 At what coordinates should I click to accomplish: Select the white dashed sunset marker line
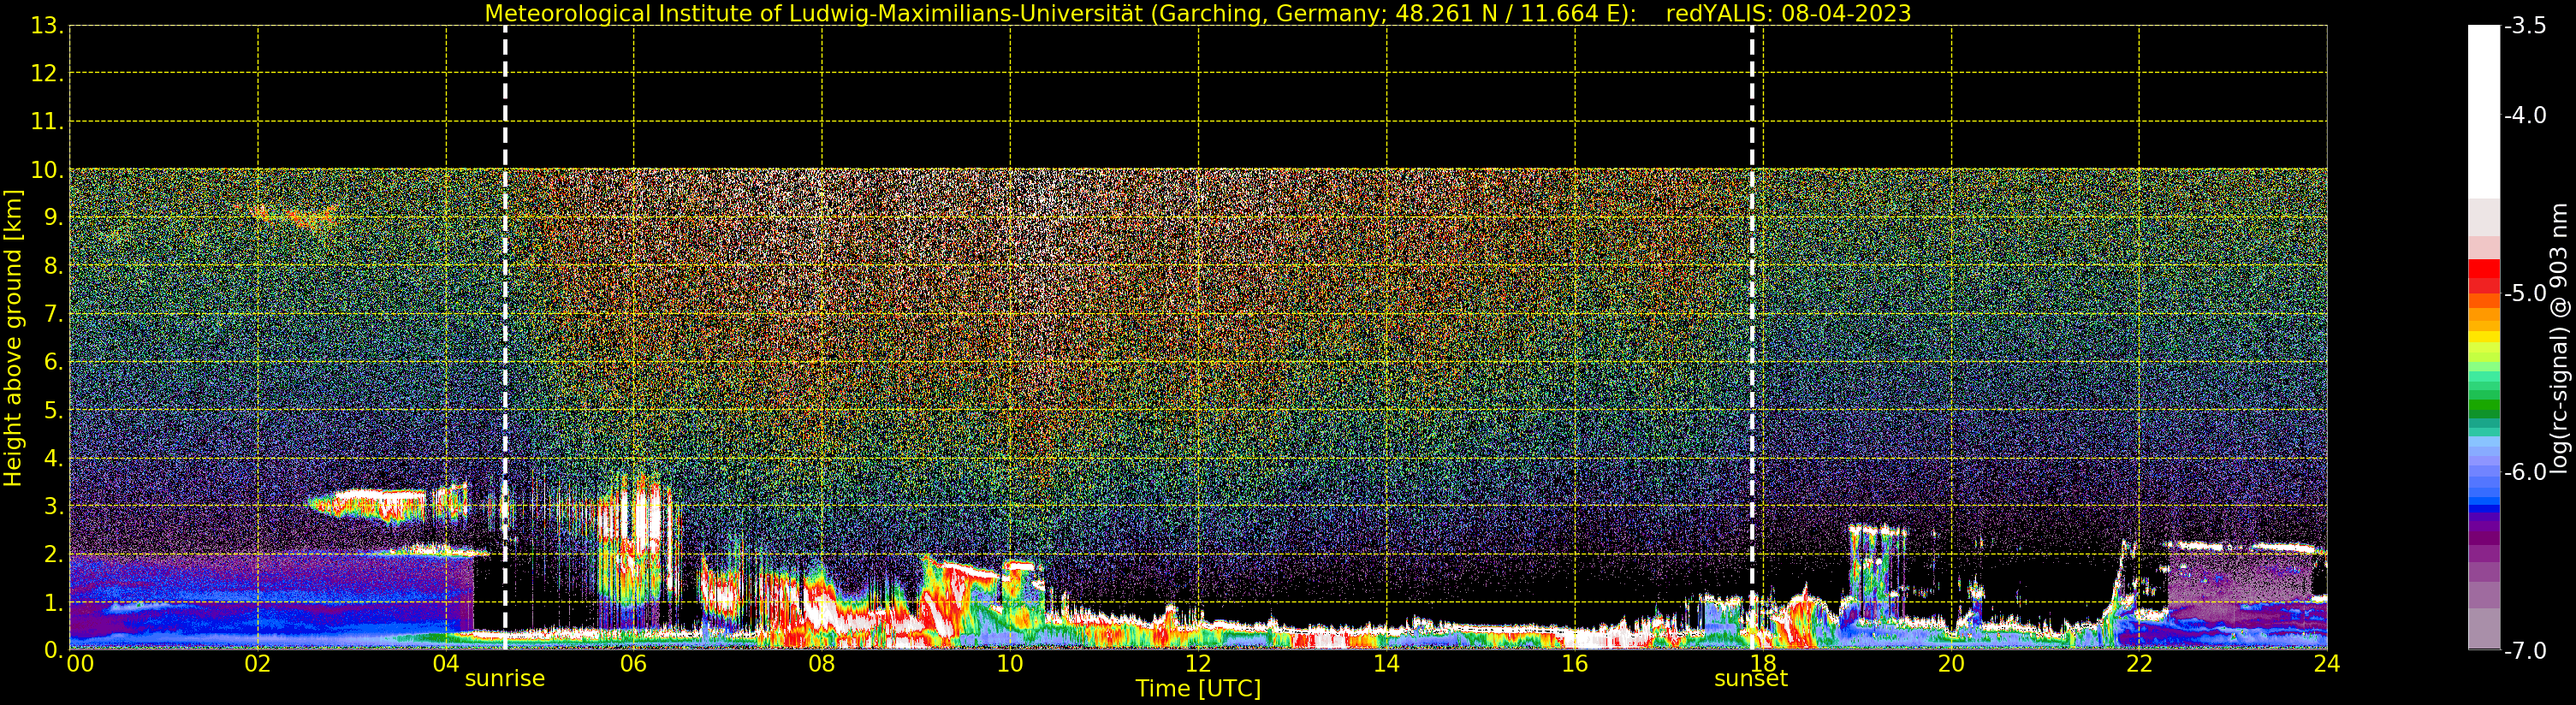(1752, 338)
